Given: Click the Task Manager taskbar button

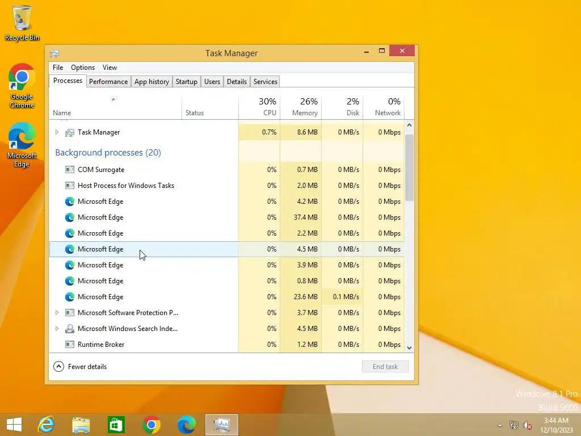Looking at the screenshot, I should click(x=222, y=425).
